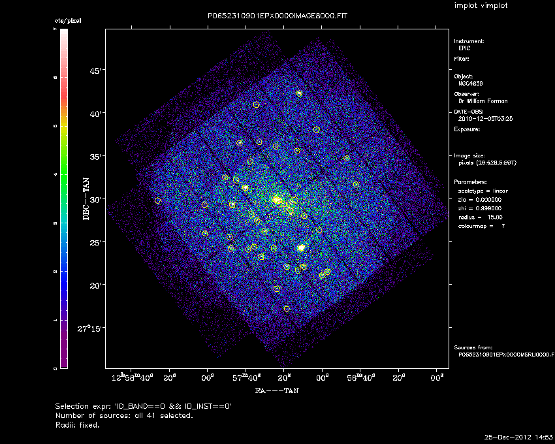Click the DEC--TAN axis label

click(86, 199)
